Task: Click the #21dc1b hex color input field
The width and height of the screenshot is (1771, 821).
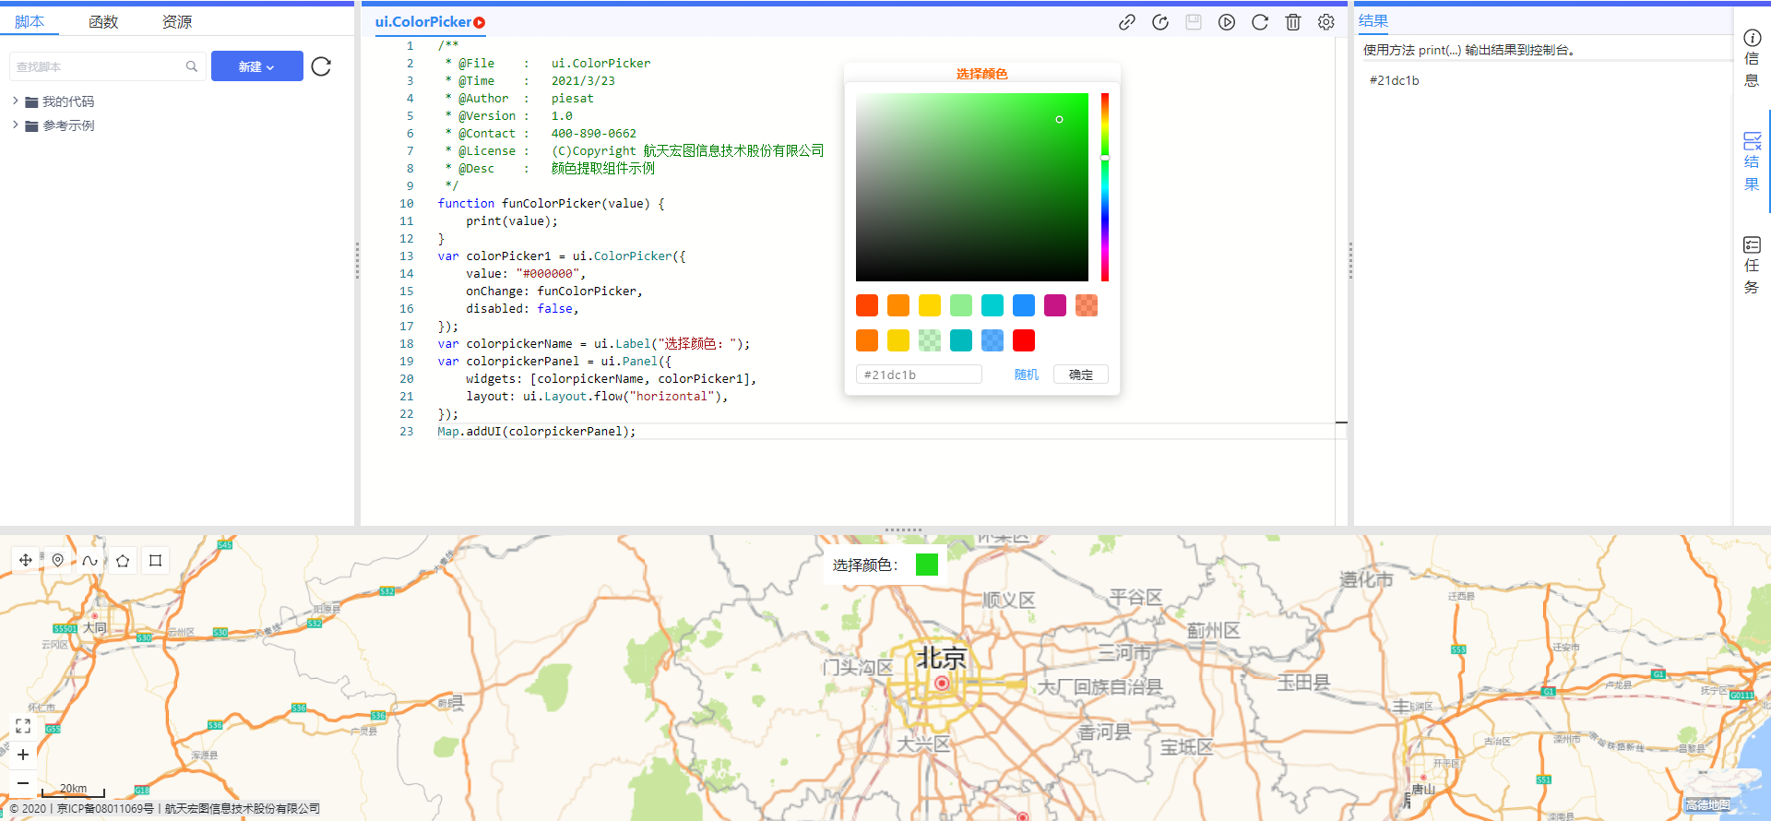Action: [919, 375]
